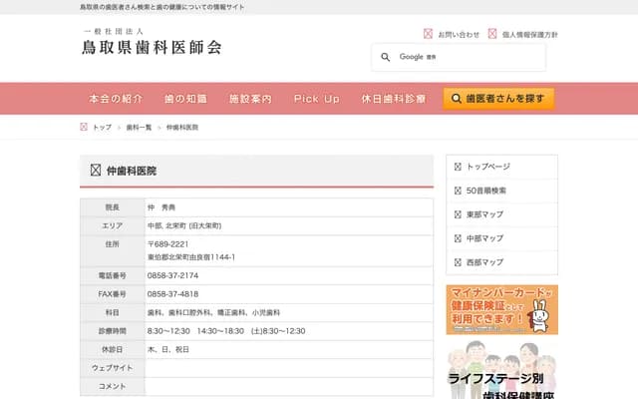This screenshot has height=399, width=638.
Task: Open the 本会の紹介 menu
Action: 116,99
